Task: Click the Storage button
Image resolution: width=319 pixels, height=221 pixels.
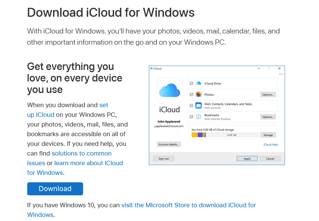Action: [268, 135]
